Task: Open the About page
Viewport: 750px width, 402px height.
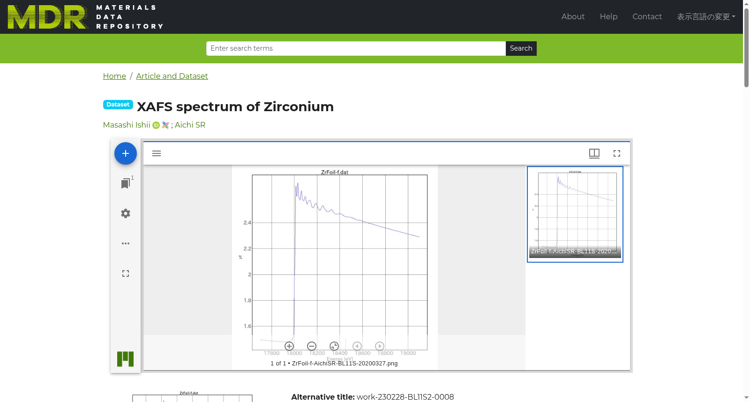Action: coord(573,17)
